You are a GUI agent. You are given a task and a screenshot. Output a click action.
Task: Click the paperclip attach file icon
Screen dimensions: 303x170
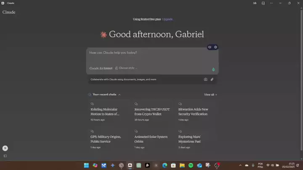tap(212, 79)
